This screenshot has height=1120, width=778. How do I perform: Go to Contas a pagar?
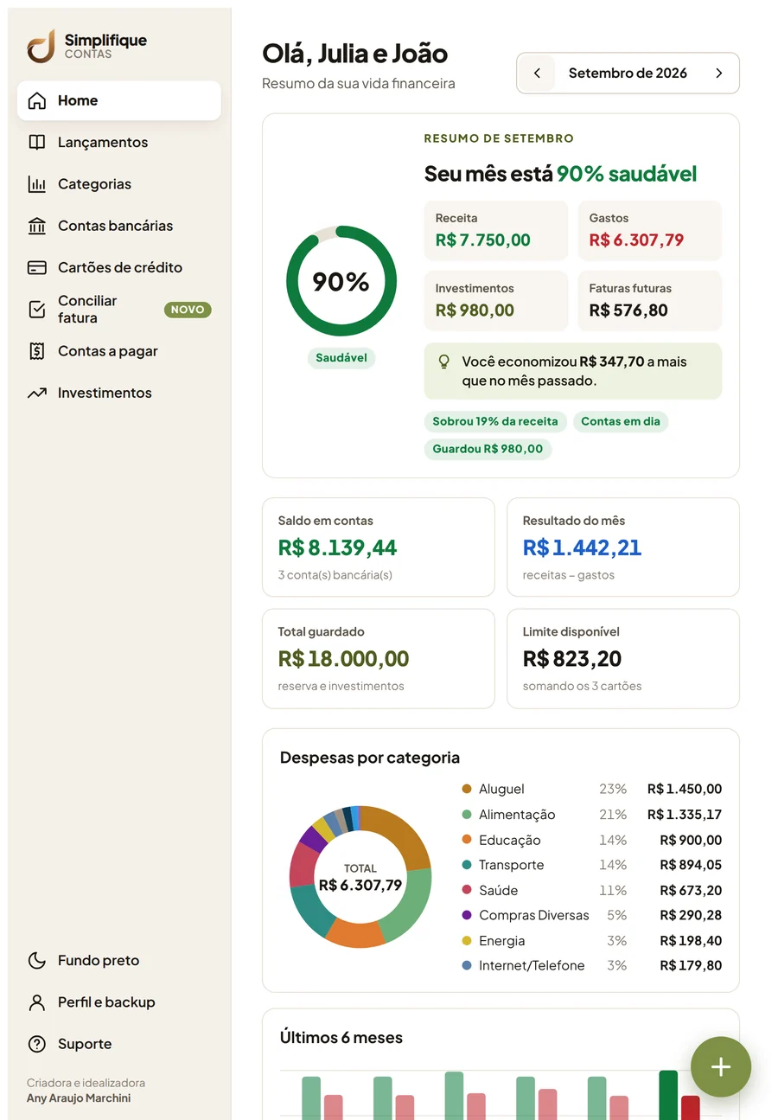tap(119, 351)
